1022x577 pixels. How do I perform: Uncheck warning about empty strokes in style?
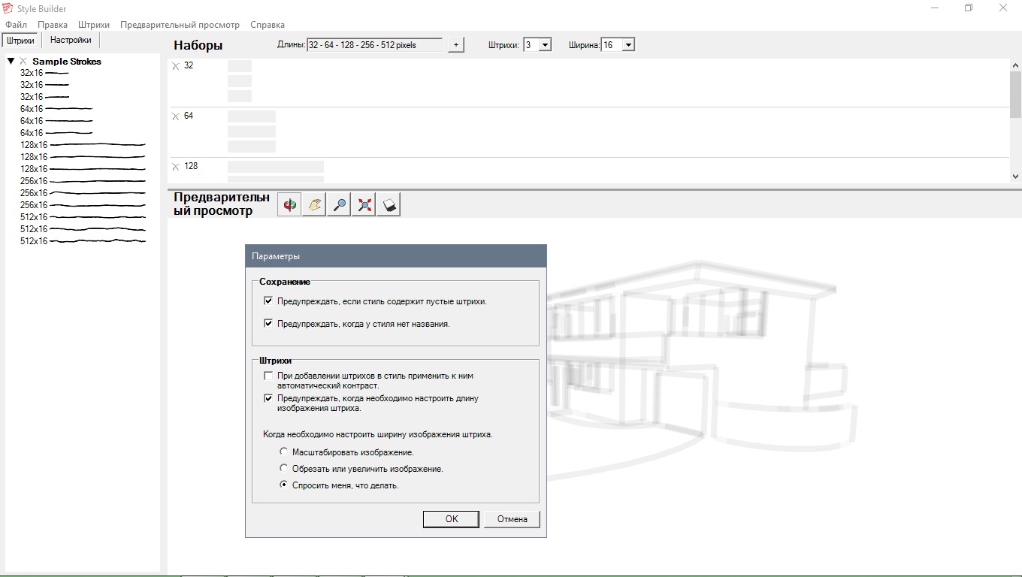pos(268,301)
